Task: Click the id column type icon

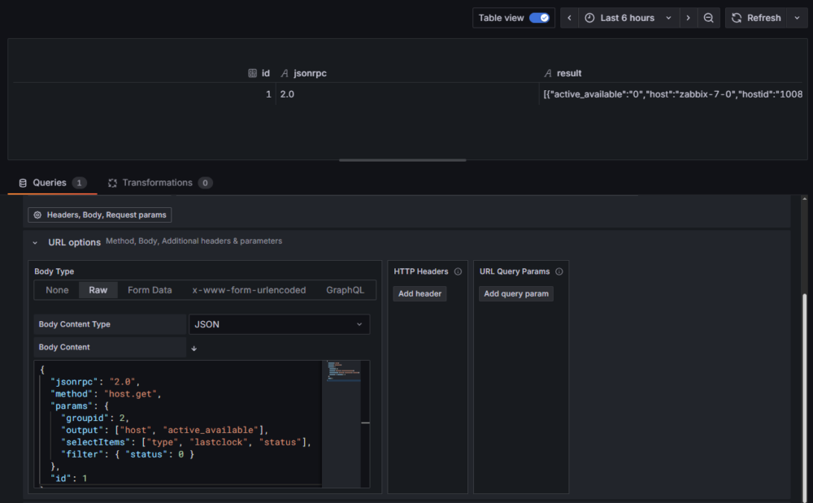Action: point(252,73)
